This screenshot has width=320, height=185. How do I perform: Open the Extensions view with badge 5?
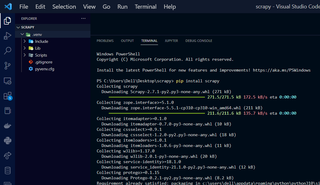(x=8, y=96)
